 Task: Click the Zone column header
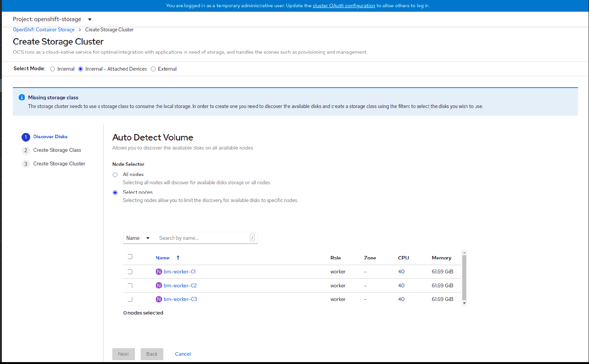(370, 258)
